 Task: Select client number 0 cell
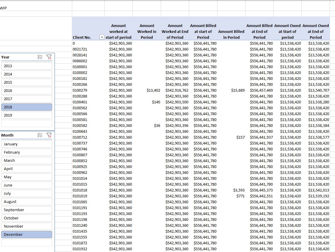click(88, 43)
